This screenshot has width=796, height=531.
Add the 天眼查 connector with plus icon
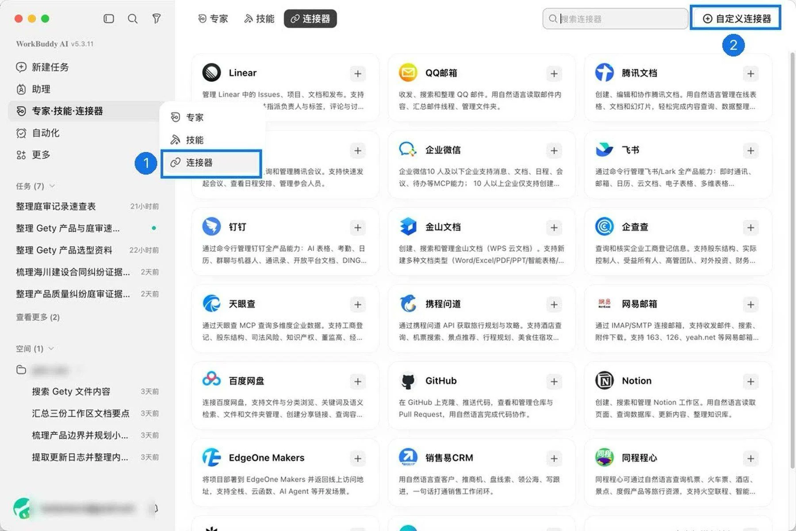tap(358, 304)
